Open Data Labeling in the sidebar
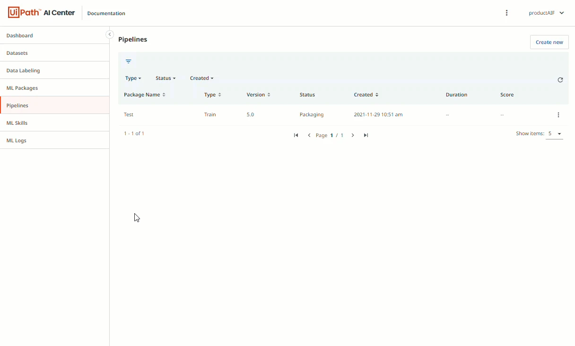This screenshot has height=346, width=575. coord(55,70)
